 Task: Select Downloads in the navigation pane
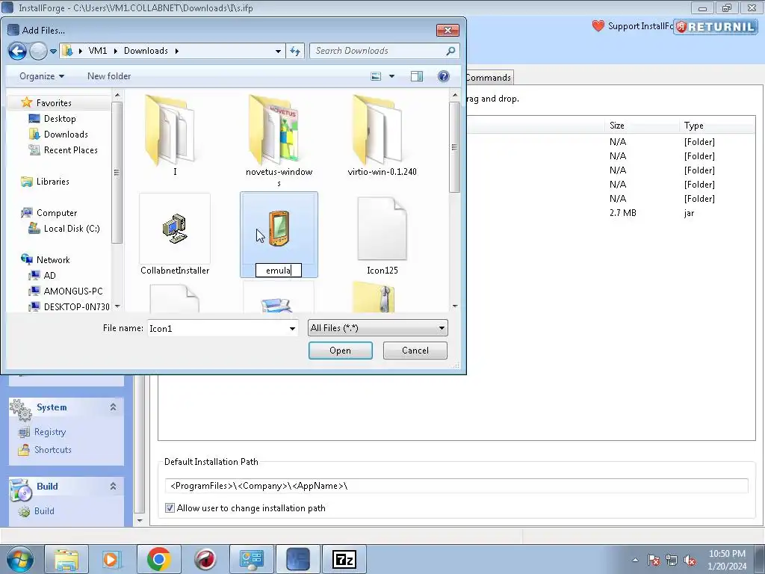[66, 135]
